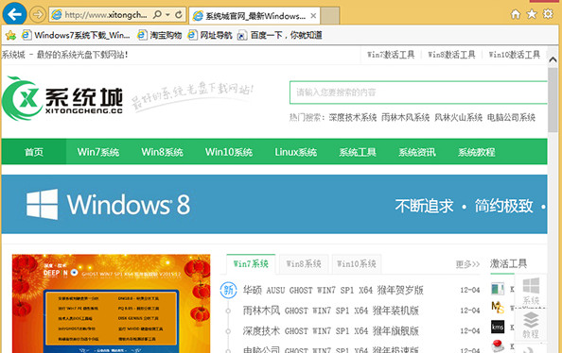
Task: Switch to Win10系统 list tab
Action: (x=357, y=264)
